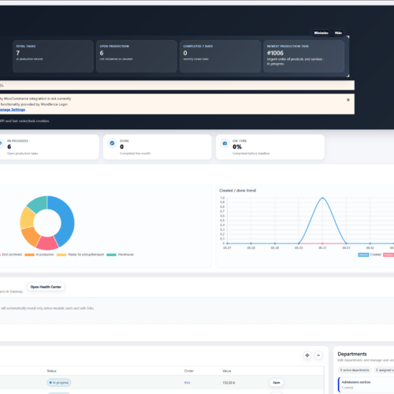Click the trend chart peak data point

point(322,198)
